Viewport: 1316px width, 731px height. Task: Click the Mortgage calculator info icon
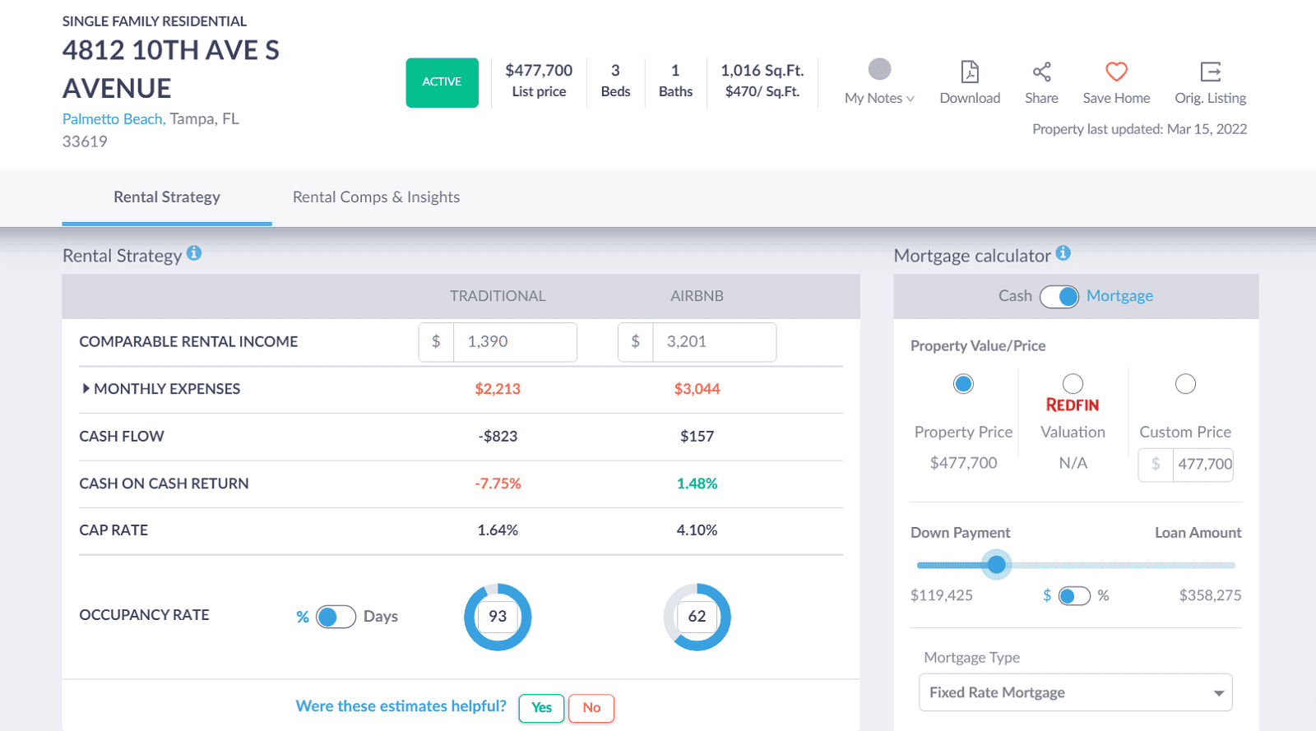tap(1063, 253)
